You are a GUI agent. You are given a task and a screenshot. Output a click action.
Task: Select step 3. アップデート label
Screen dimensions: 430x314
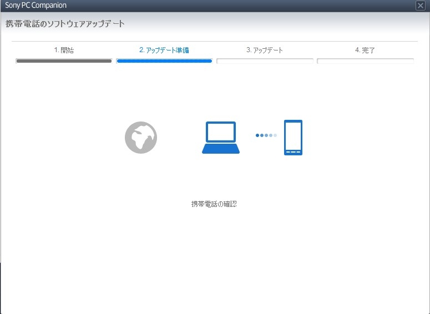(264, 50)
